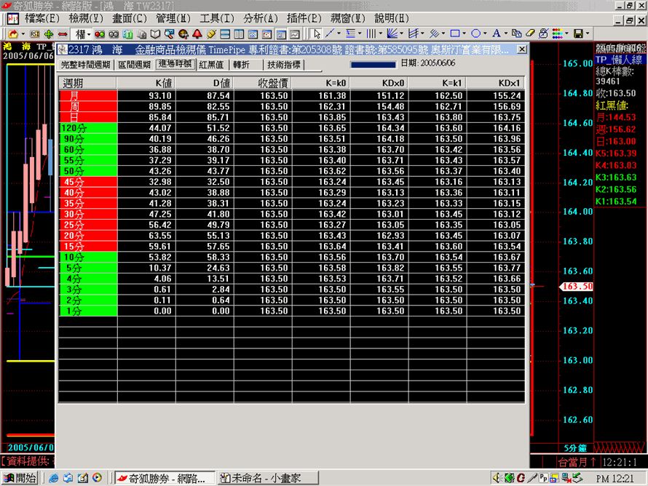
Task: Click the green plus crosshair icon
Action: pos(49,33)
